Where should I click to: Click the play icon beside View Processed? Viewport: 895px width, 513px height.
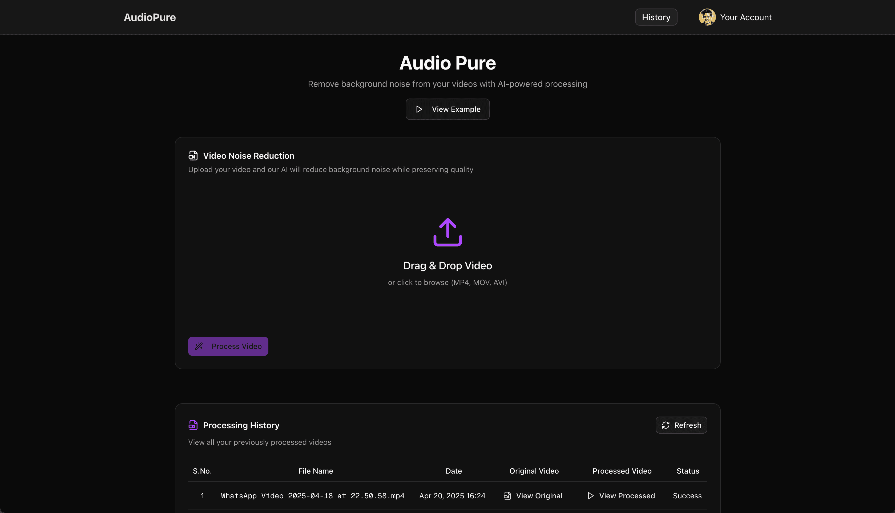pyautogui.click(x=590, y=496)
